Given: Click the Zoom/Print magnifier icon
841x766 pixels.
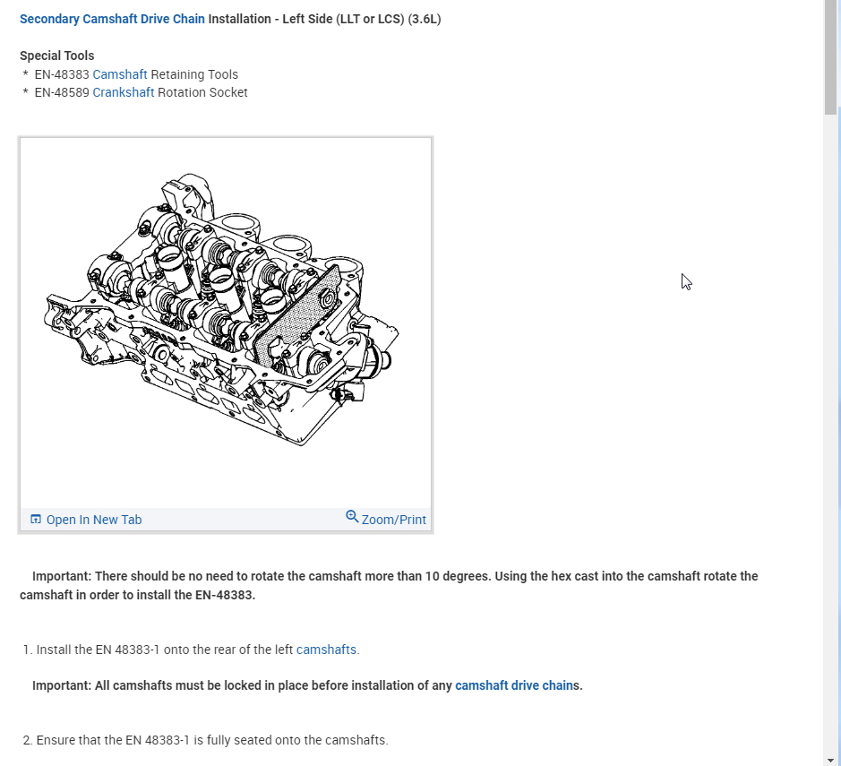Looking at the screenshot, I should 352,517.
